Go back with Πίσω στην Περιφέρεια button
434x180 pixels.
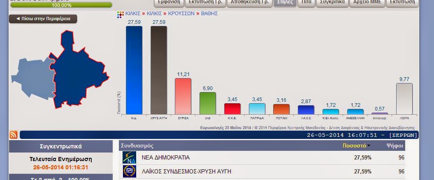pos(43,19)
